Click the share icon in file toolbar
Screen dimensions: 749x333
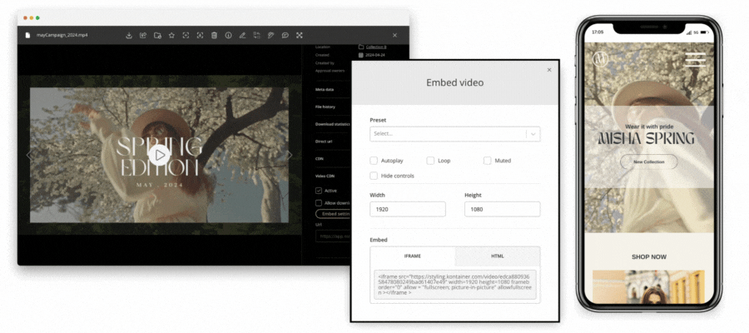click(x=143, y=35)
